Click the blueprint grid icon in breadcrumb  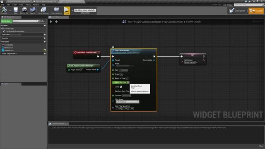point(124,22)
